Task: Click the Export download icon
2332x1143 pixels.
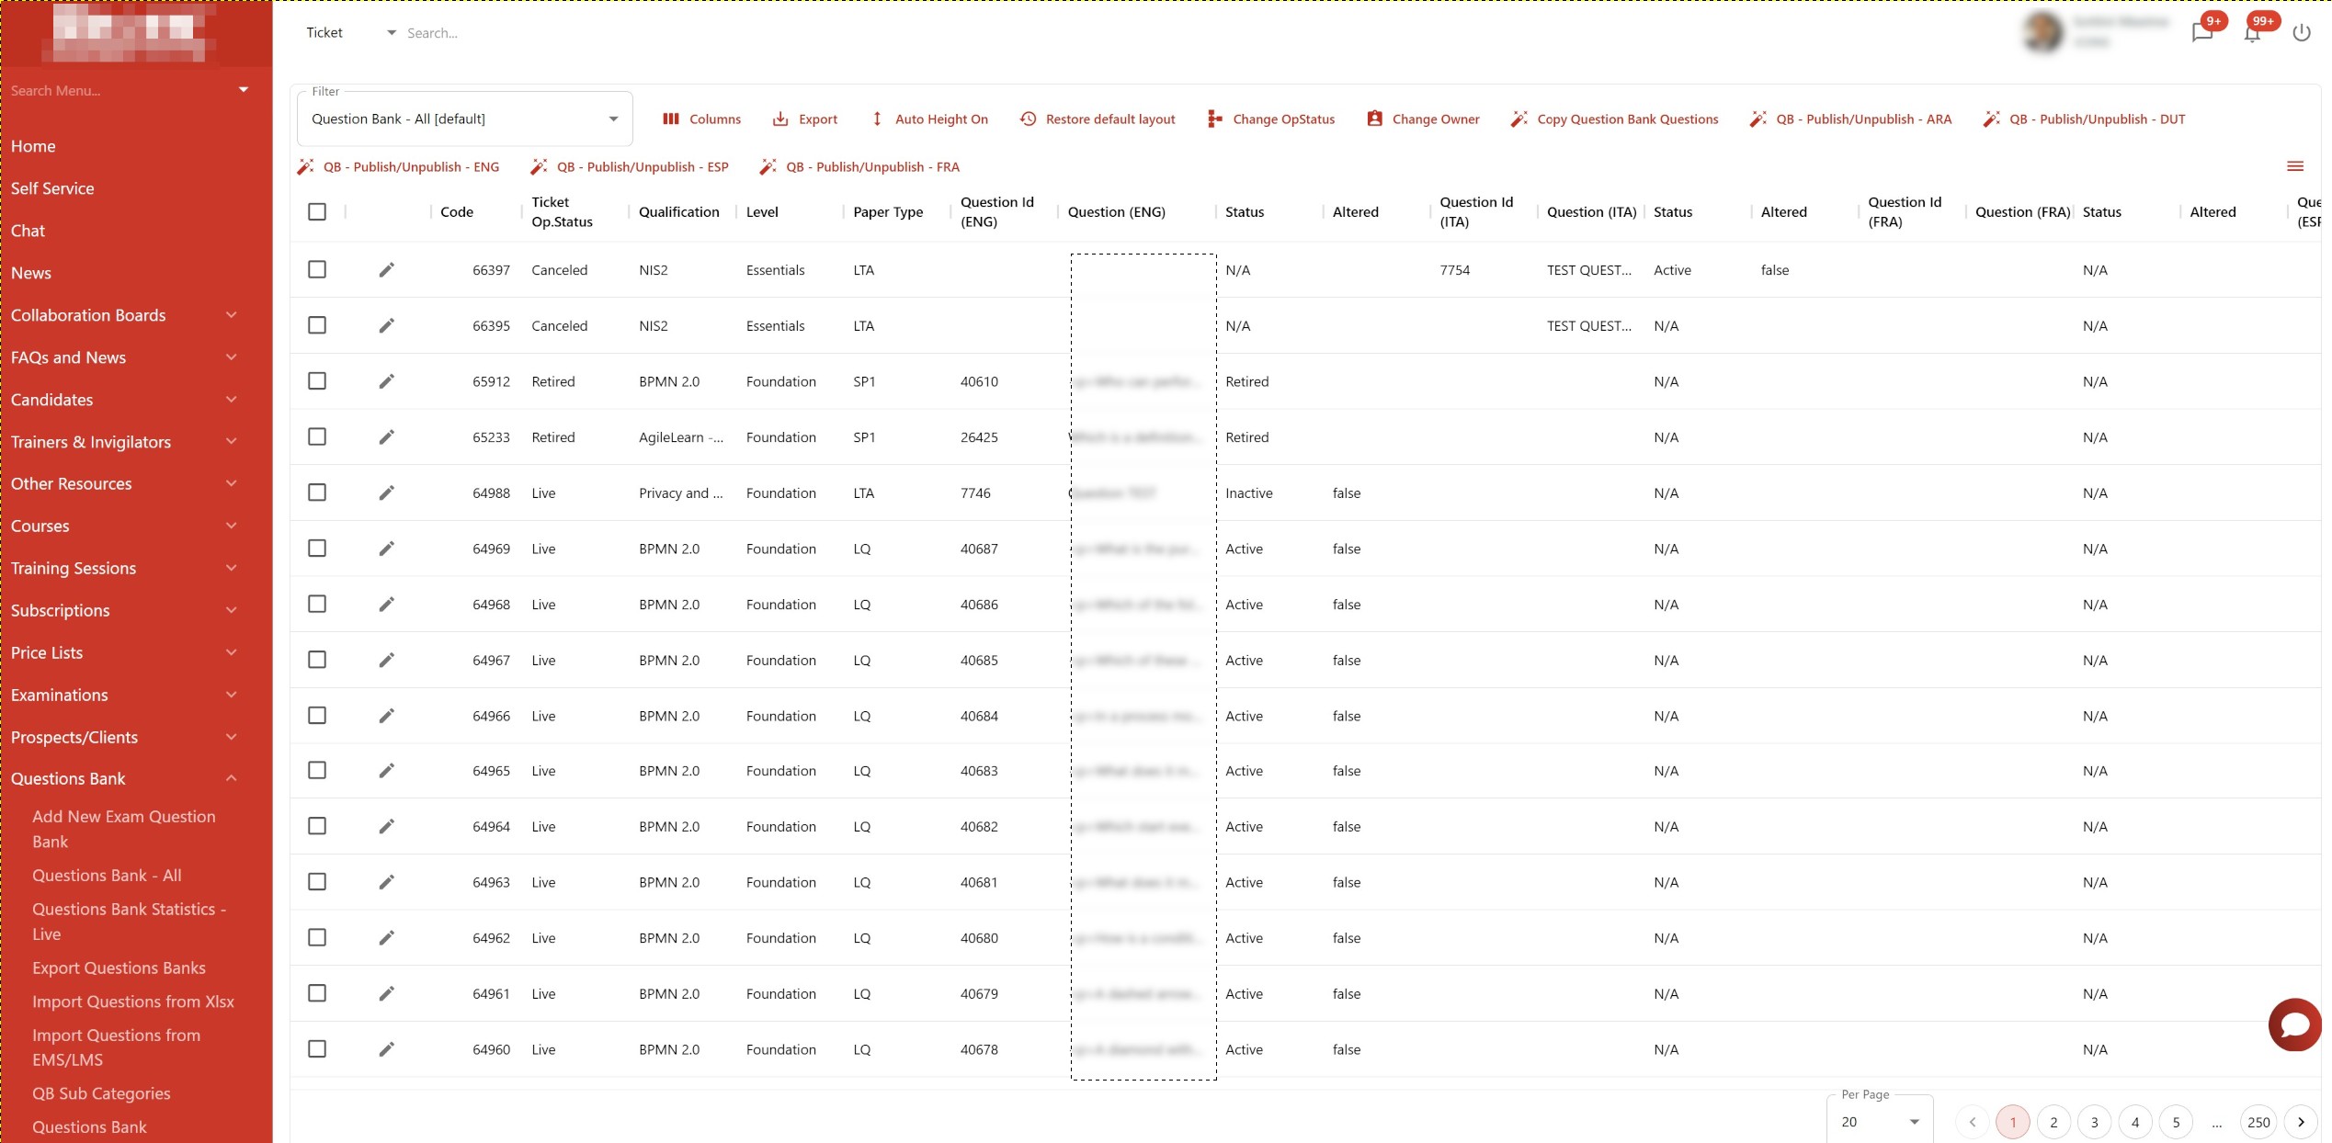Action: [780, 119]
